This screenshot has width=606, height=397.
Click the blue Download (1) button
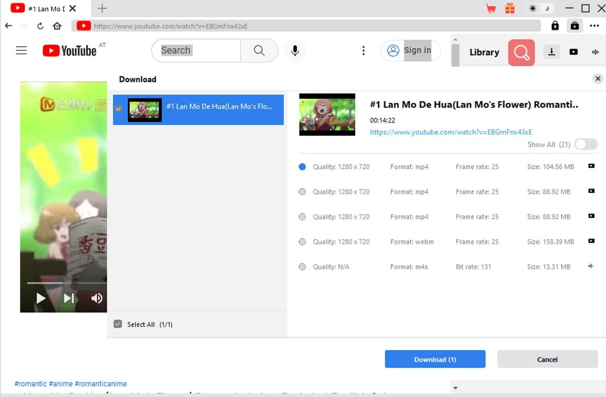pyautogui.click(x=435, y=359)
